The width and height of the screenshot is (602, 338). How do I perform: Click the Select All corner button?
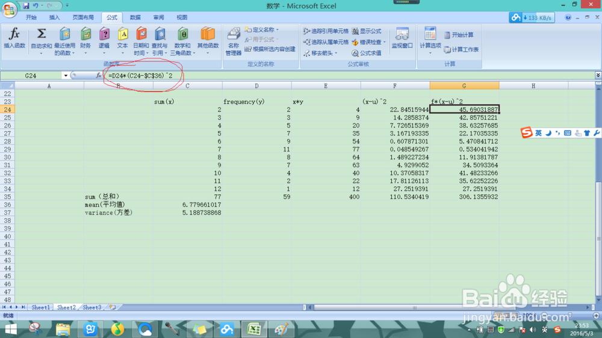click(7, 85)
